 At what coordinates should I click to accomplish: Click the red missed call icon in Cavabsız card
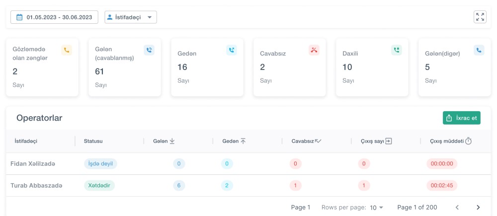point(314,50)
